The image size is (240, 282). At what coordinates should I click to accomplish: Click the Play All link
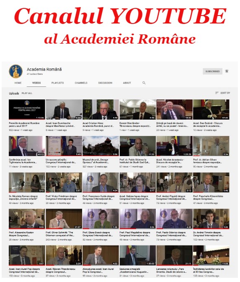click(27, 93)
